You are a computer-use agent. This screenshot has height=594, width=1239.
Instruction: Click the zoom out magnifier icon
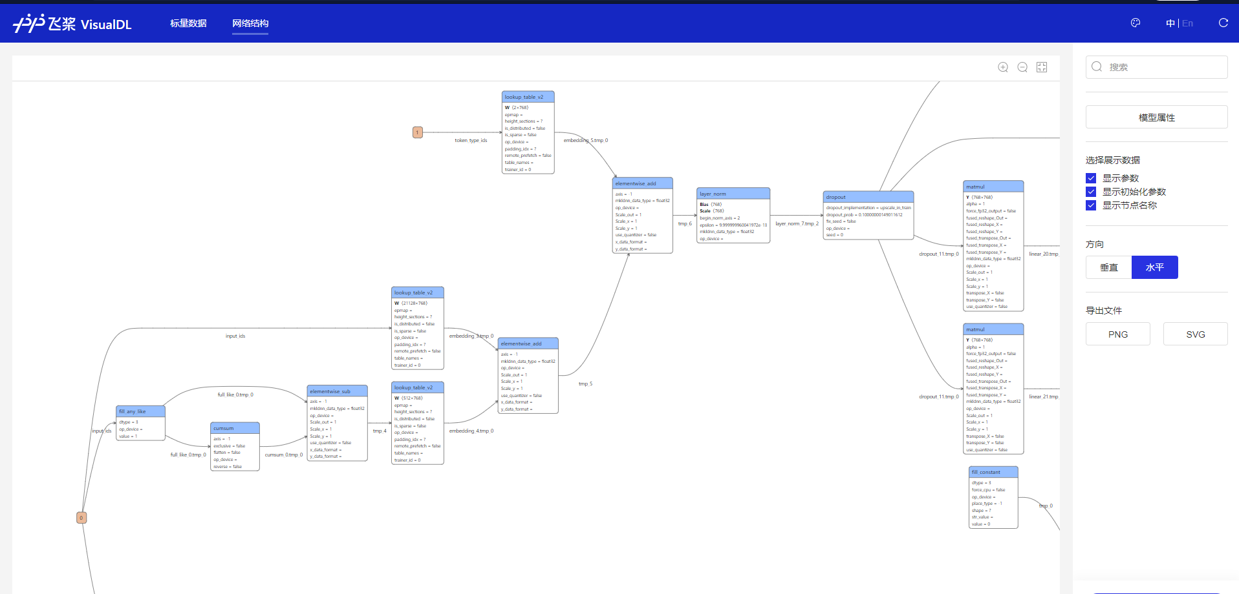[x=1022, y=67]
